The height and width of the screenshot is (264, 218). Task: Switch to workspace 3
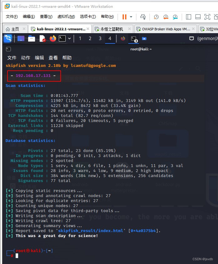[x=100, y=38]
